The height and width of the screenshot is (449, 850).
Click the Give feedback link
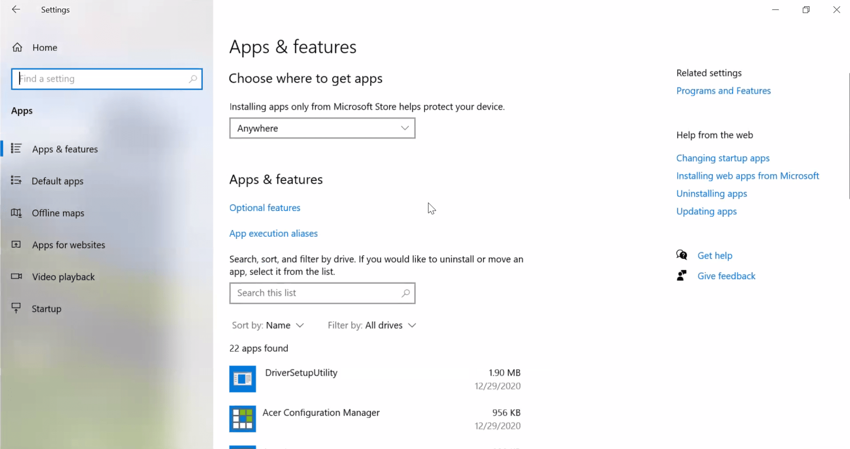(x=726, y=276)
